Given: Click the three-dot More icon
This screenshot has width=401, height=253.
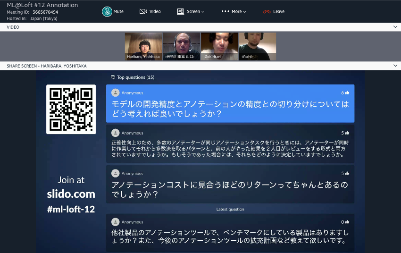Looking at the screenshot, I should click(x=226, y=11).
